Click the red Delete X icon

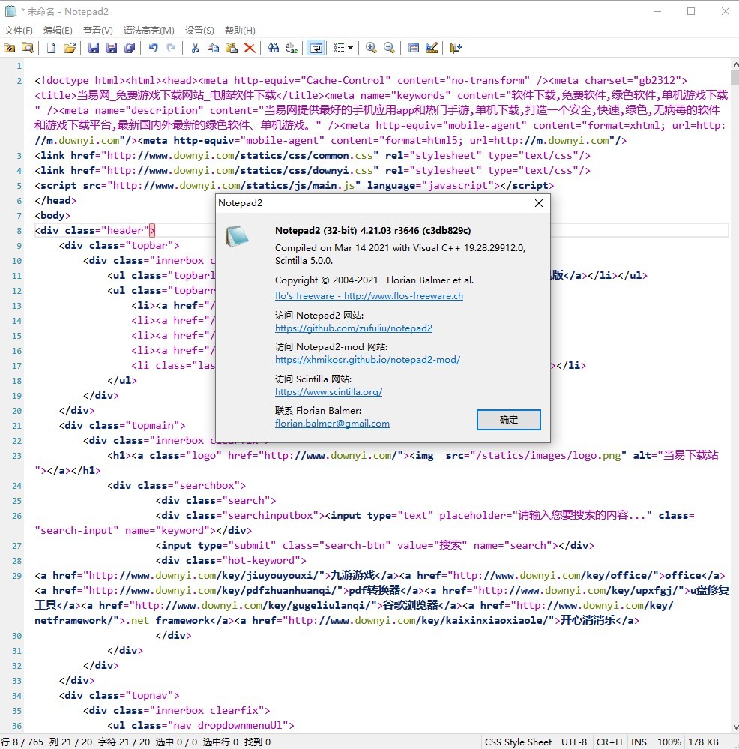pos(250,48)
